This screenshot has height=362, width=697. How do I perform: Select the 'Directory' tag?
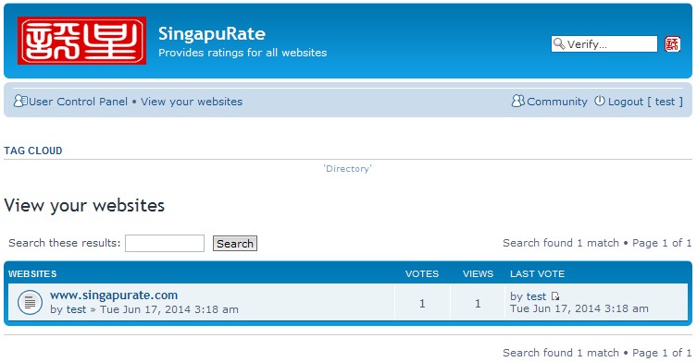[x=348, y=169]
